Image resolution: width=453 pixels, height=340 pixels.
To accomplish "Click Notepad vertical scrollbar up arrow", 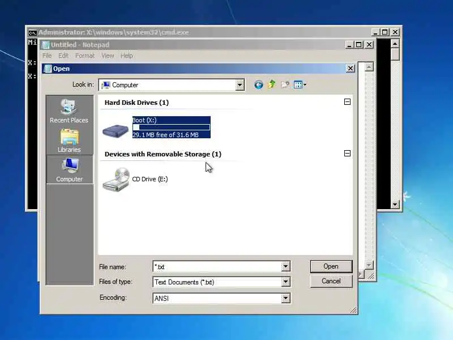I will tap(369, 67).
